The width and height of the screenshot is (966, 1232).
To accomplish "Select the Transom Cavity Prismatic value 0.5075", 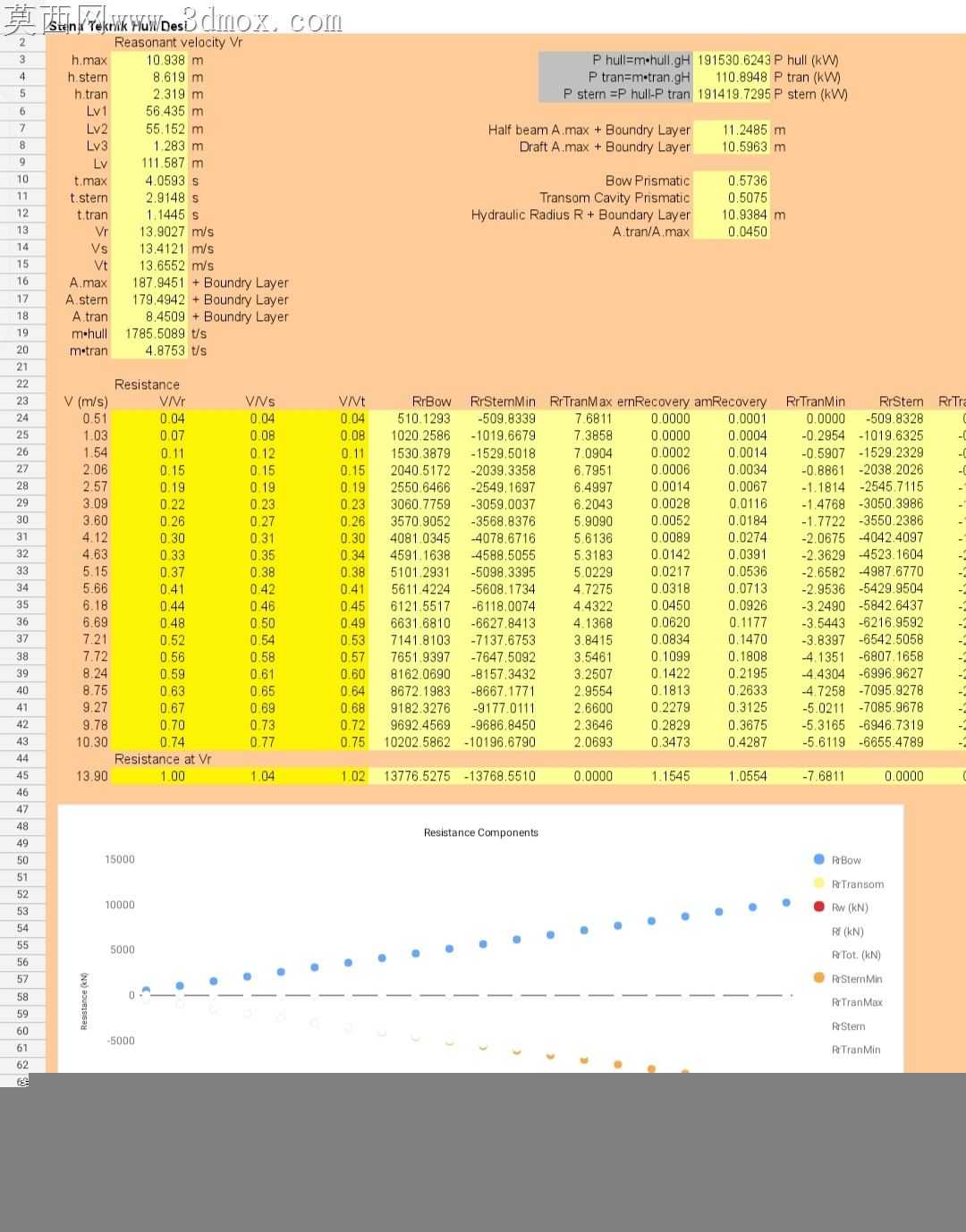I will (748, 198).
